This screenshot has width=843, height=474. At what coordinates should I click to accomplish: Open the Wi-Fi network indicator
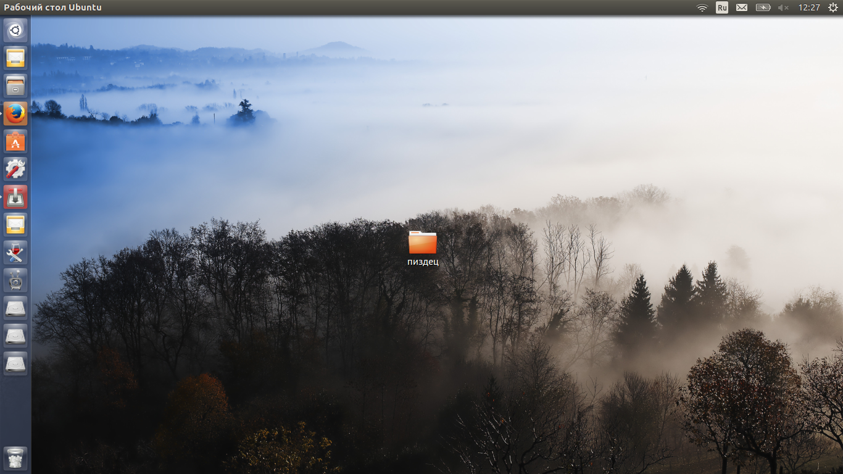click(x=702, y=7)
